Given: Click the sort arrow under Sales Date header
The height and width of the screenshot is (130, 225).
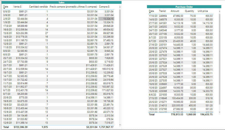Looking at the screenshot, I should (4, 8).
